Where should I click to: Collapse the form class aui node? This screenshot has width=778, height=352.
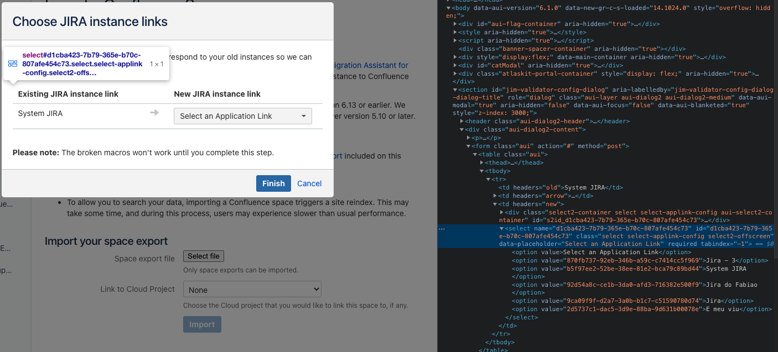[x=469, y=146]
